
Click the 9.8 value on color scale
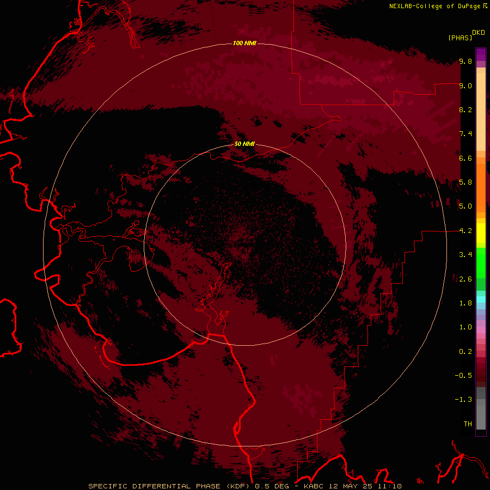465,61
